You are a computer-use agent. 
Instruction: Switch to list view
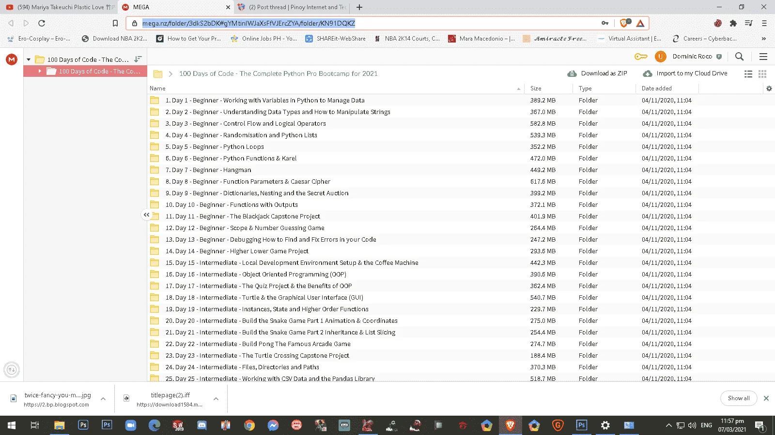(x=748, y=74)
